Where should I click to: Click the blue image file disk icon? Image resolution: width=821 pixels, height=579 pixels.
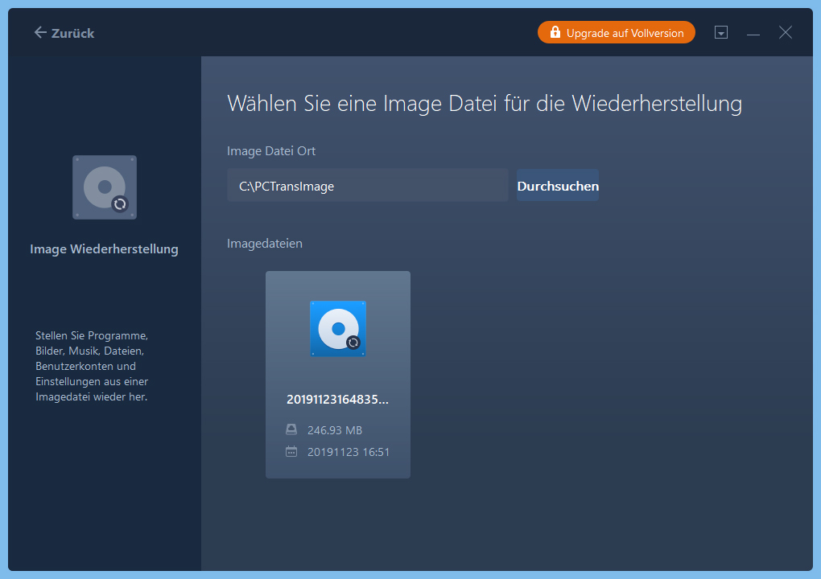pyautogui.click(x=338, y=328)
